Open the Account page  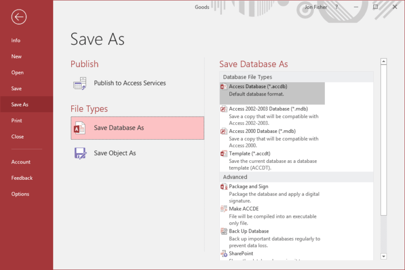21,162
